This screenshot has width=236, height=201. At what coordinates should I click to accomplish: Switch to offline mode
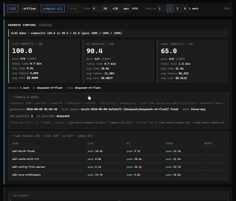(30, 9)
